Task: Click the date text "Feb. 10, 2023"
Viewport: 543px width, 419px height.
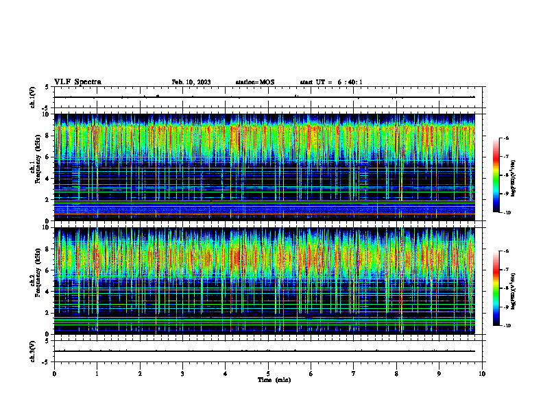Action: pos(191,82)
